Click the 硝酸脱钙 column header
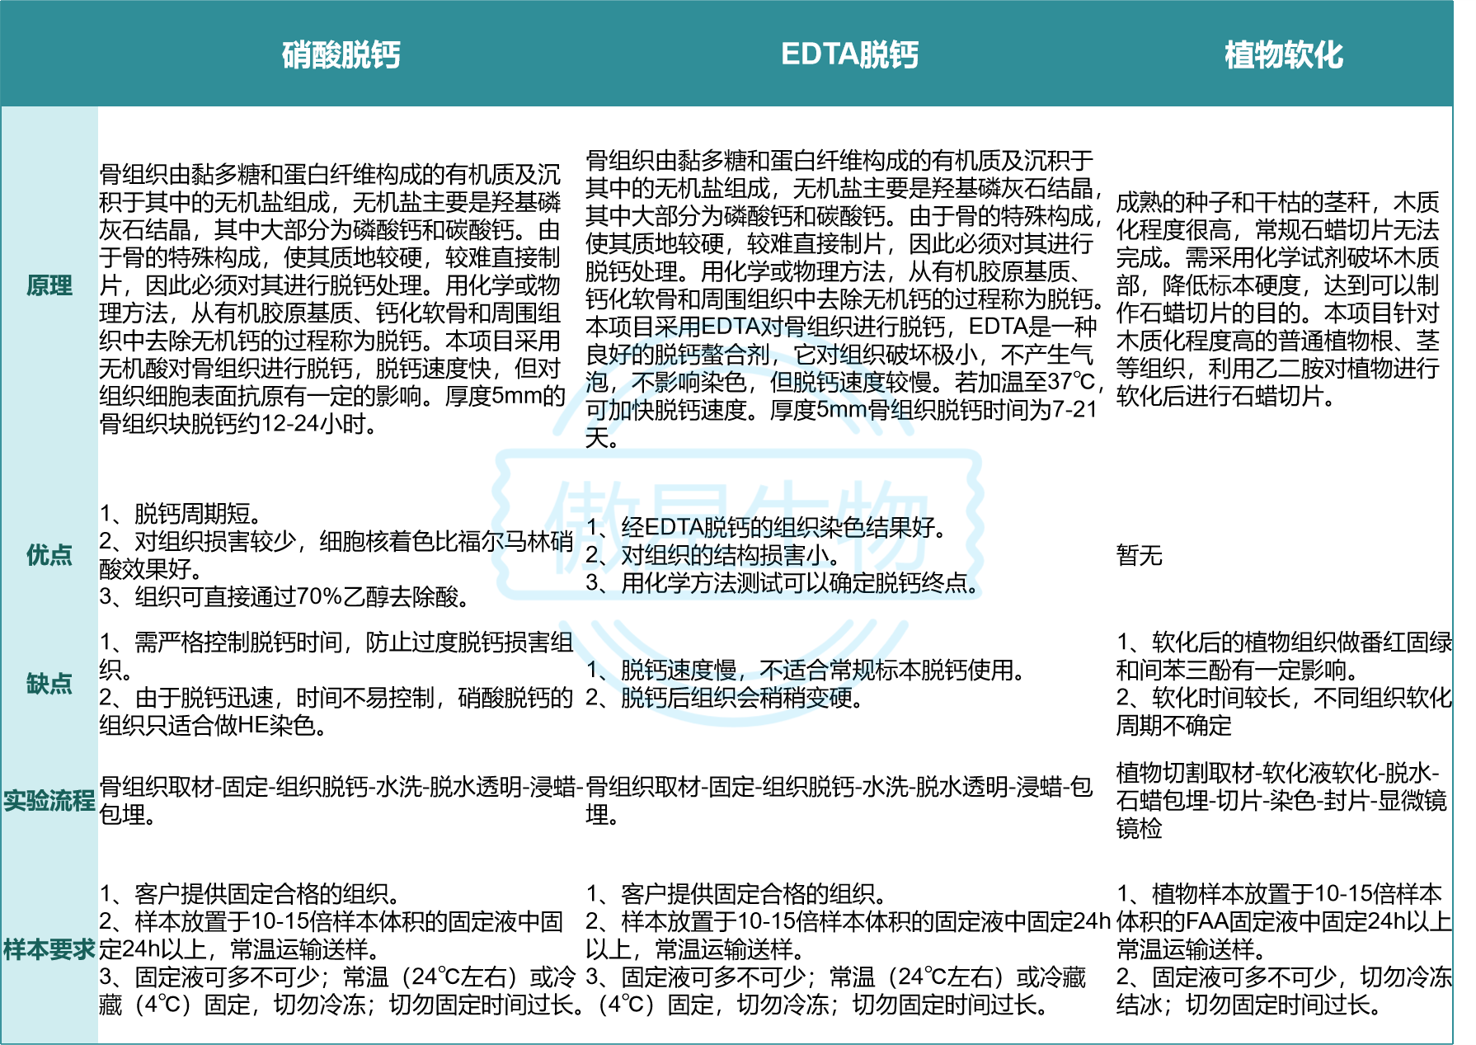This screenshot has width=1476, height=1045. pos(341,54)
